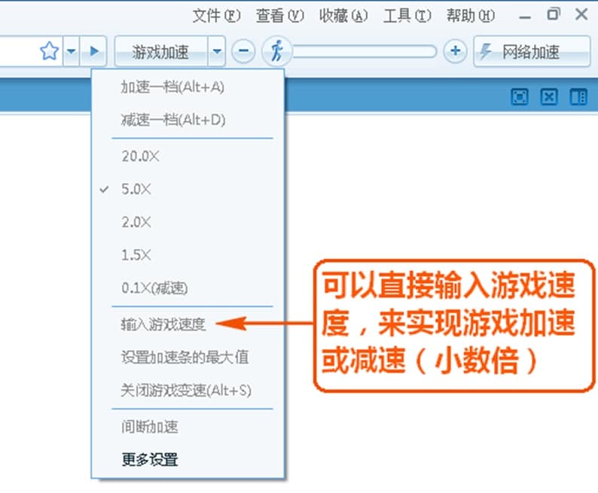Click the running man slider handle
The height and width of the screenshot is (493, 598).
tap(276, 52)
